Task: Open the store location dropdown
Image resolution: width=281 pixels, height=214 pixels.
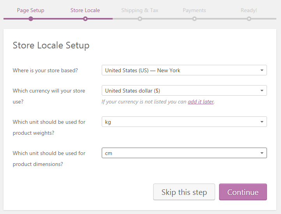Action: 184,70
